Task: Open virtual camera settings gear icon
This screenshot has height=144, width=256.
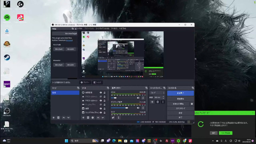Action: [192, 104]
